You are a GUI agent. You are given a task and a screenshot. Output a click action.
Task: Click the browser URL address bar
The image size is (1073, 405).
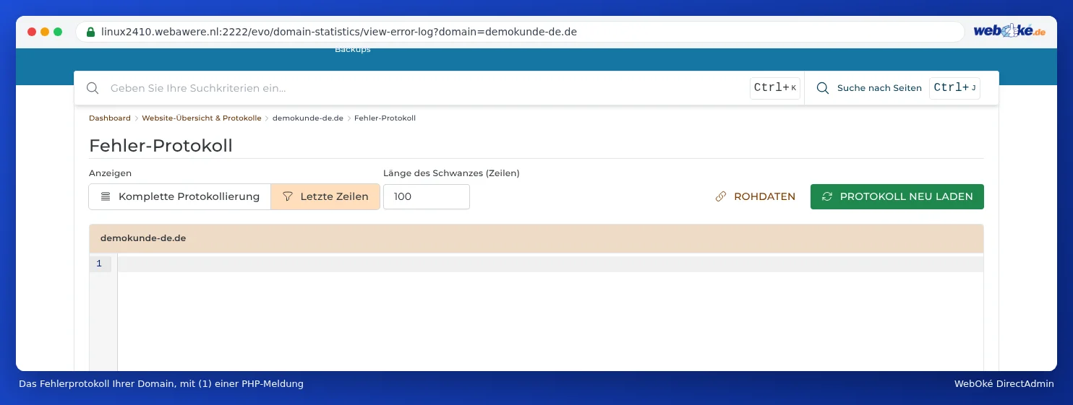click(520, 32)
